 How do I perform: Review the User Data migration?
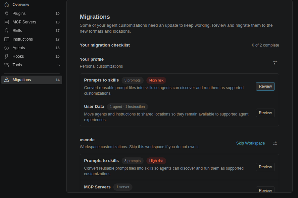[265, 113]
